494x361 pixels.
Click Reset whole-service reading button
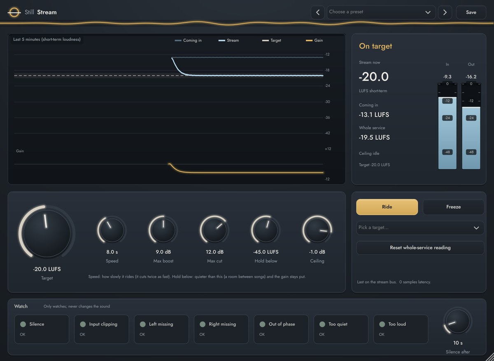(x=420, y=248)
